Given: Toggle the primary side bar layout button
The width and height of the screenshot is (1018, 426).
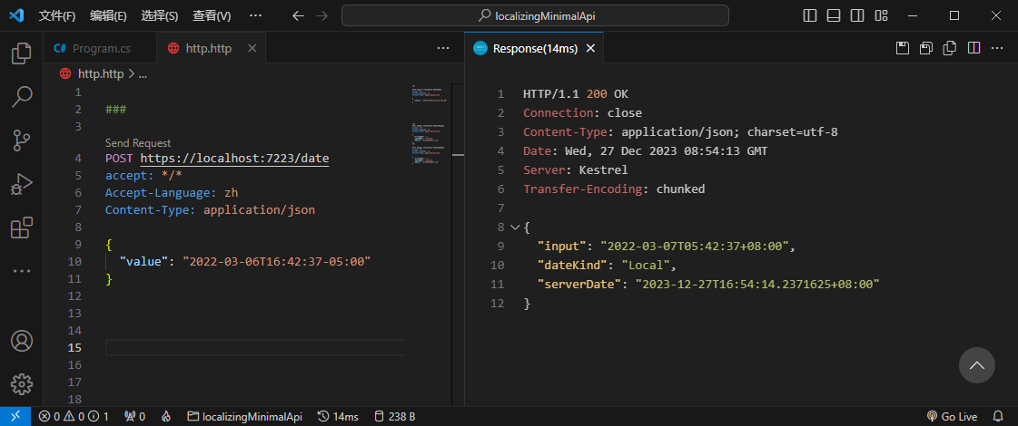Looking at the screenshot, I should 811,15.
